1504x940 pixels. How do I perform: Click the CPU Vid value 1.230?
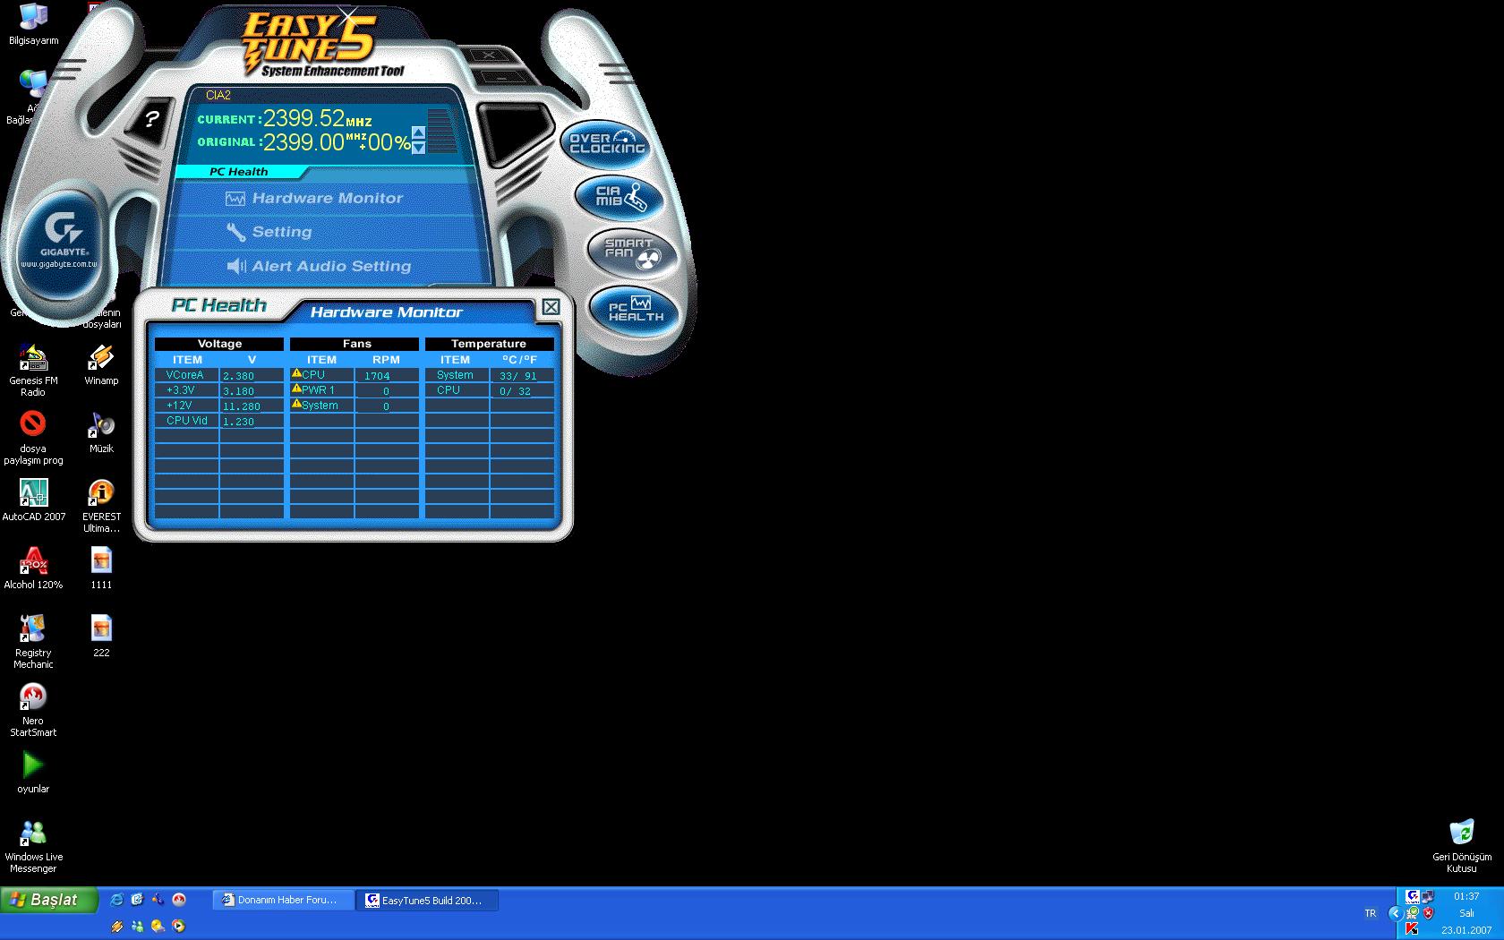238,422
